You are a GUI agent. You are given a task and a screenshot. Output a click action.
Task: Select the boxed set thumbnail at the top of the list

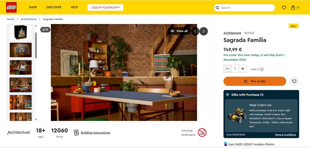pyautogui.click(x=21, y=32)
